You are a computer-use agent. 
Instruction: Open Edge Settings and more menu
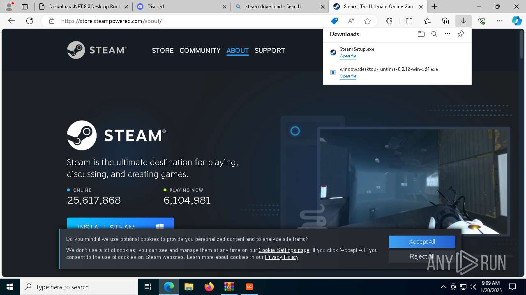(x=500, y=21)
